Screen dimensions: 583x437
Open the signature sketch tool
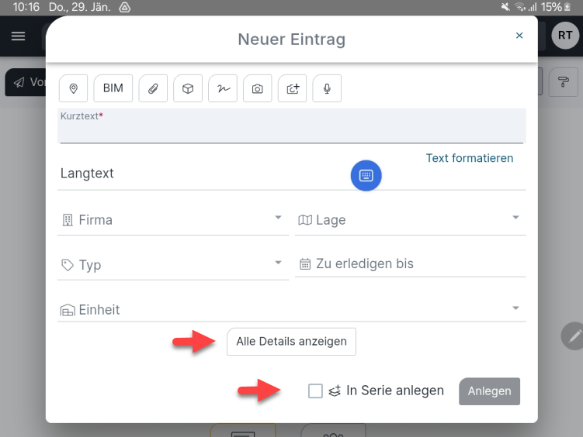223,89
